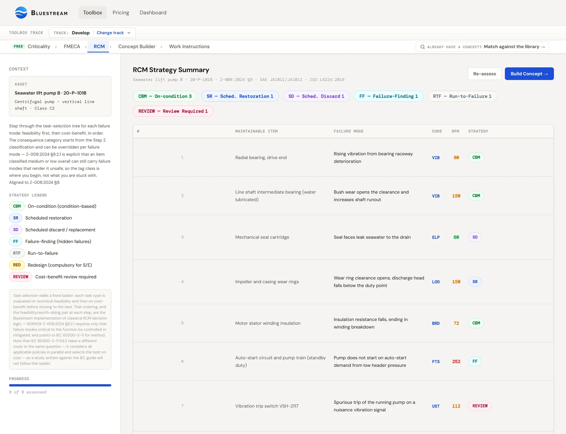
Task: Click the RPN value 252
Action: coord(456,362)
